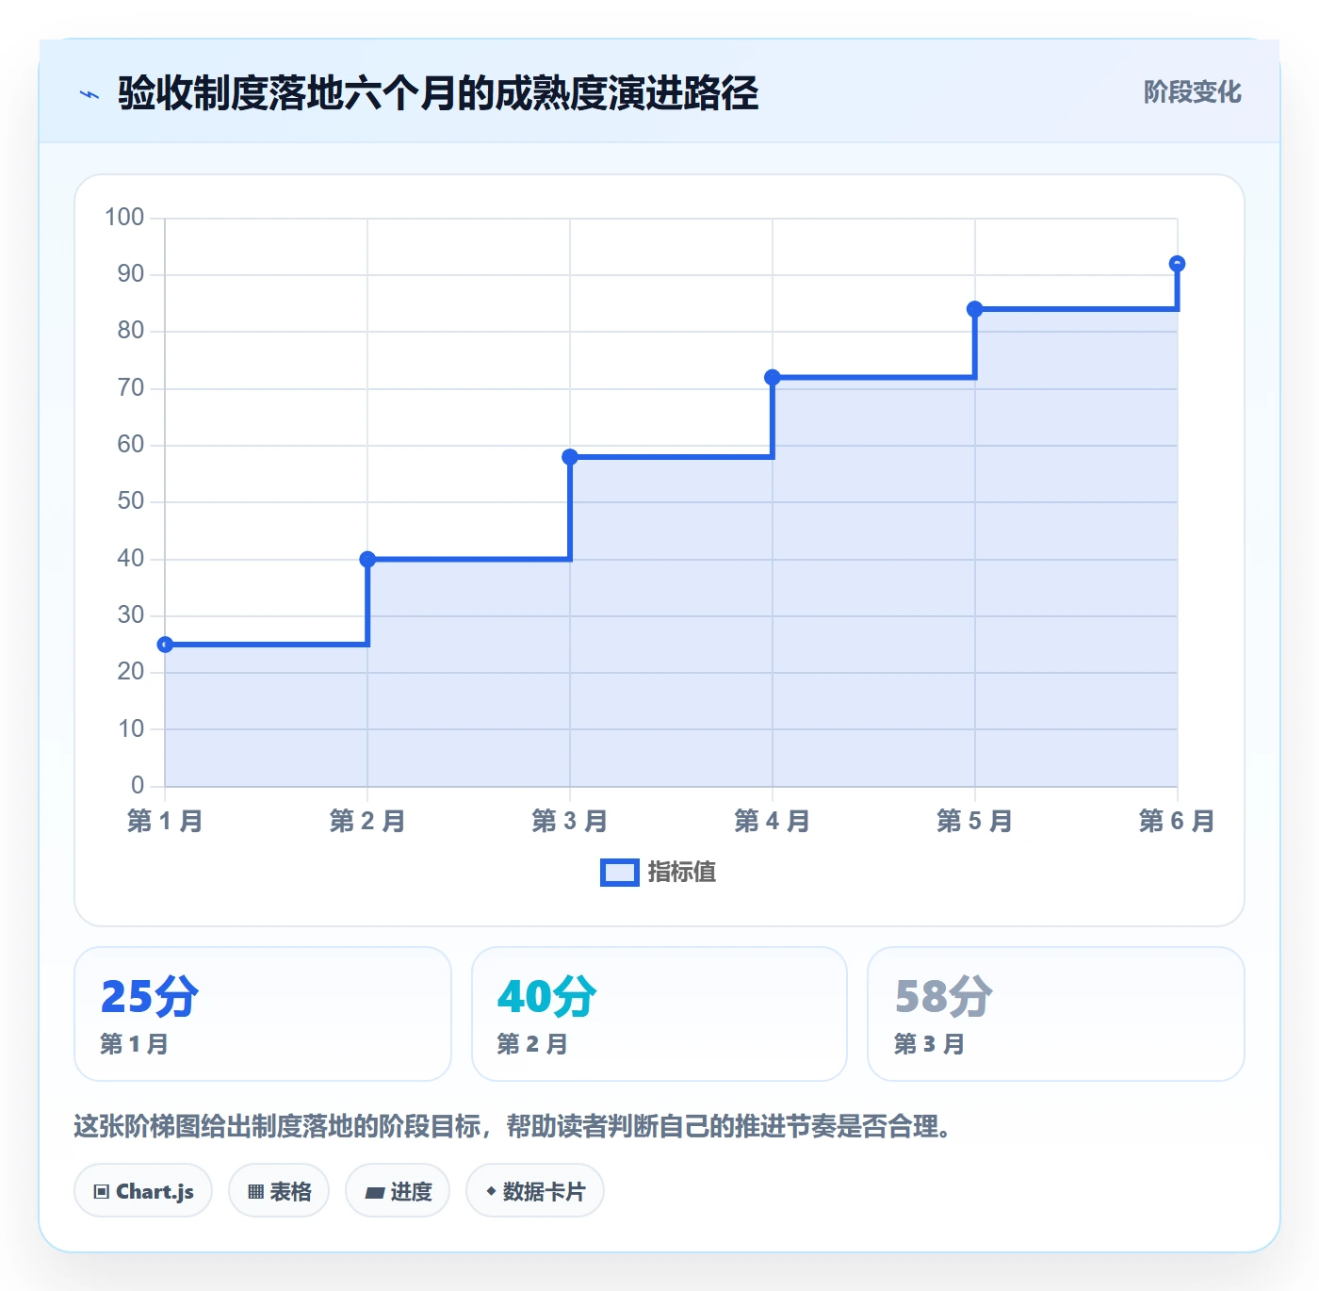Click the 0 y-axis value
The width and height of the screenshot is (1319, 1291).
pyautogui.click(x=138, y=785)
